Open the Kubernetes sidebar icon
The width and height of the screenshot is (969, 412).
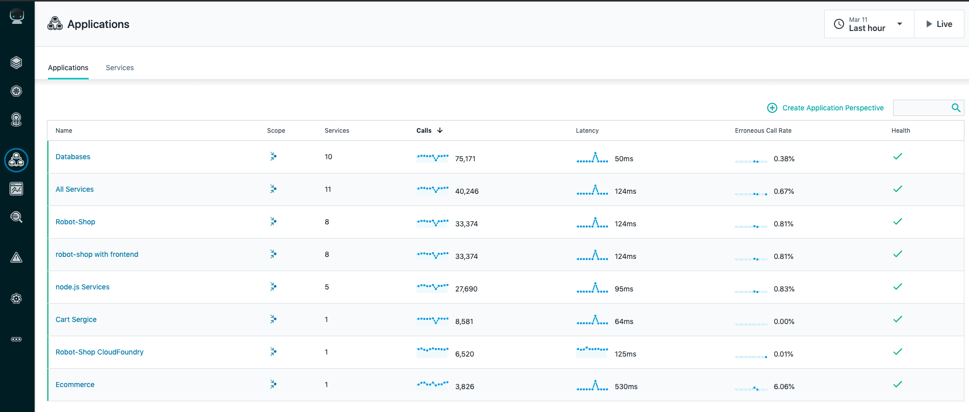pyautogui.click(x=16, y=91)
